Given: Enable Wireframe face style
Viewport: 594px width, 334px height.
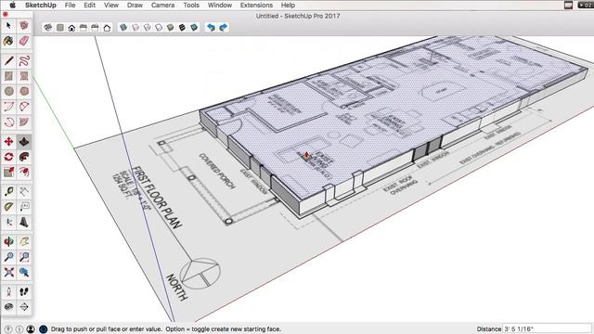Looking at the screenshot, I should click(147, 27).
